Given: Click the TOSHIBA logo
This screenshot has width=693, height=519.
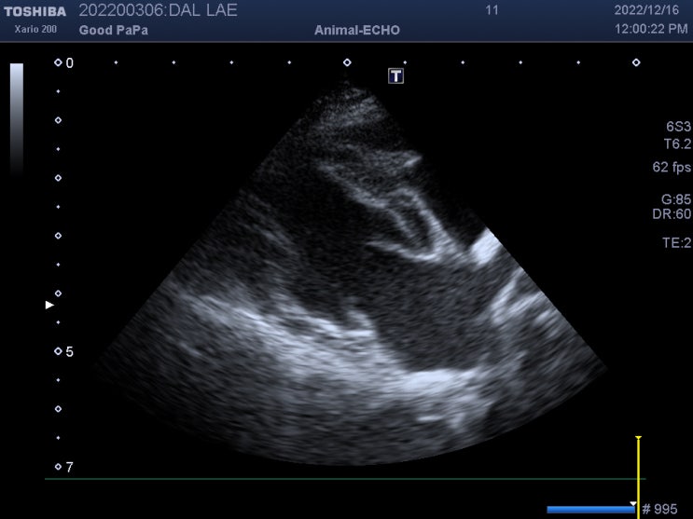Looking at the screenshot, I should (35, 11).
